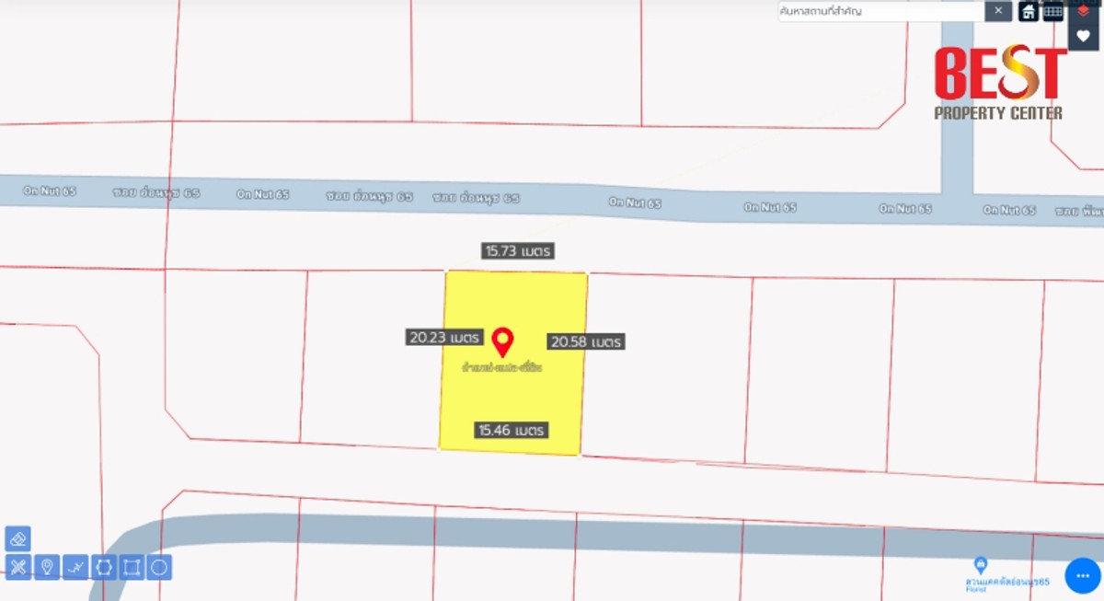Viewport: 1104px width, 601px height.
Task: Open favorites with the heart icon
Action: (x=1083, y=36)
